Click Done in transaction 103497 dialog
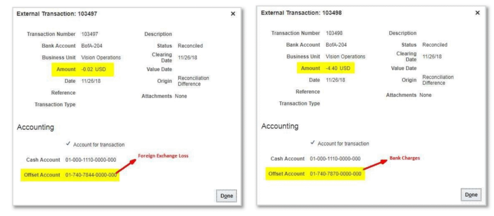 (x=227, y=196)
